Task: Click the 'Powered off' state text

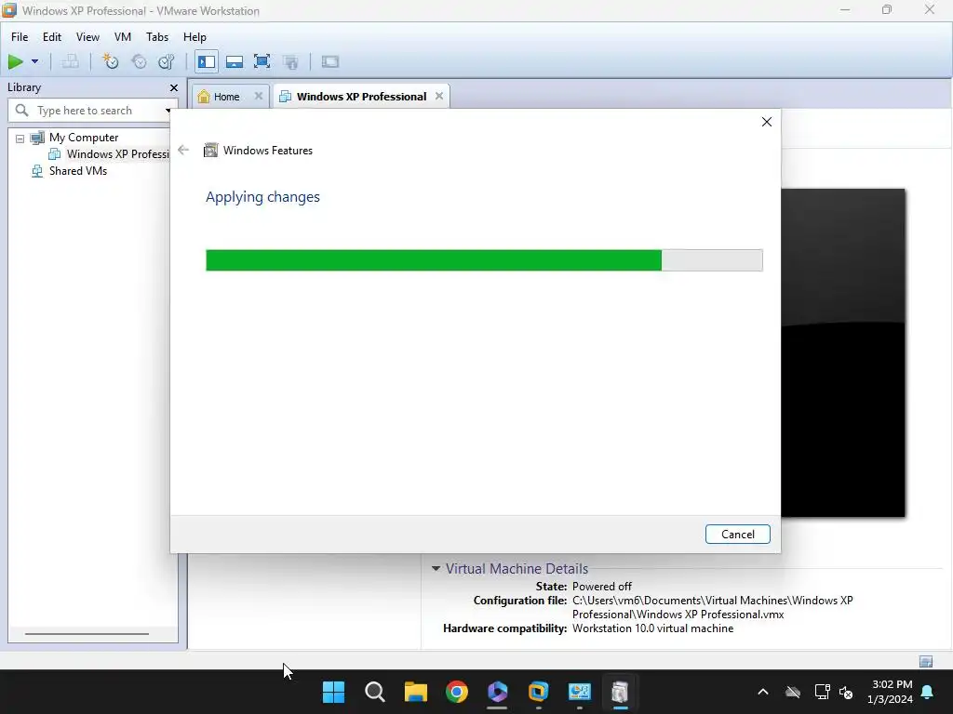Action: 602,587
